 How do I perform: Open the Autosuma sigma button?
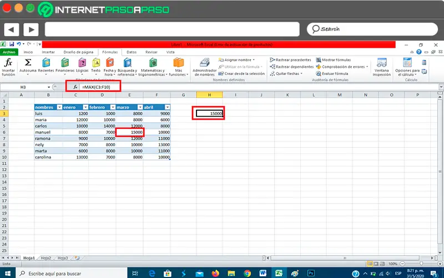point(28,67)
